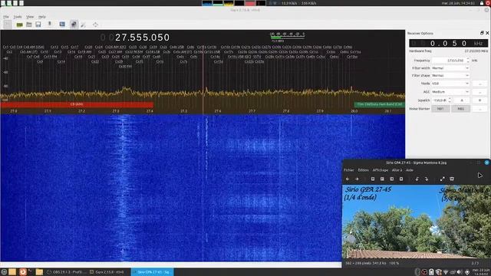Click main frequency display 27.555.050

pyautogui.click(x=135, y=38)
